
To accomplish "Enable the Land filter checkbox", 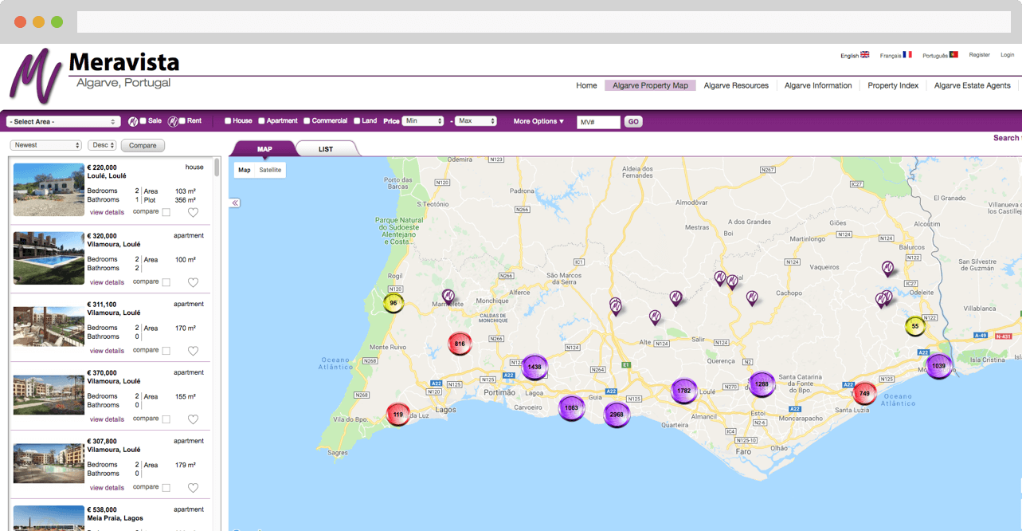I will point(357,121).
